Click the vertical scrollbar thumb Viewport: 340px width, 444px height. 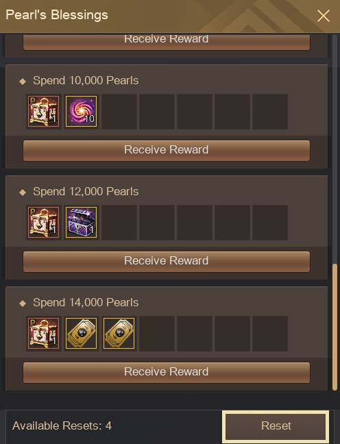(x=335, y=327)
